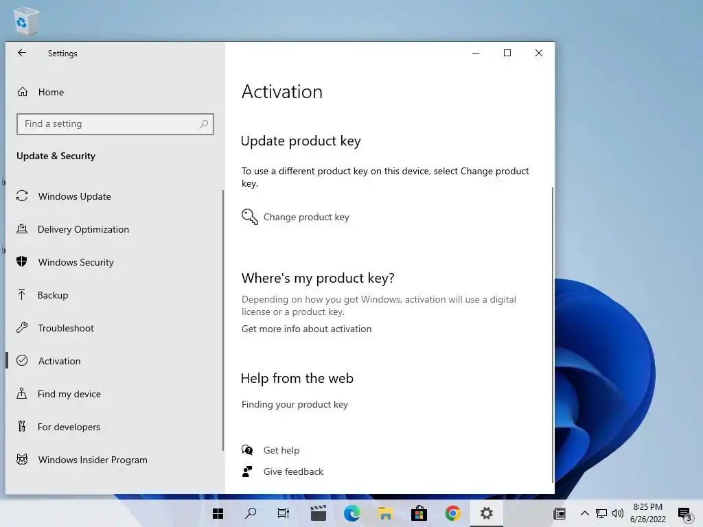Click Give feedback link

pos(293,472)
